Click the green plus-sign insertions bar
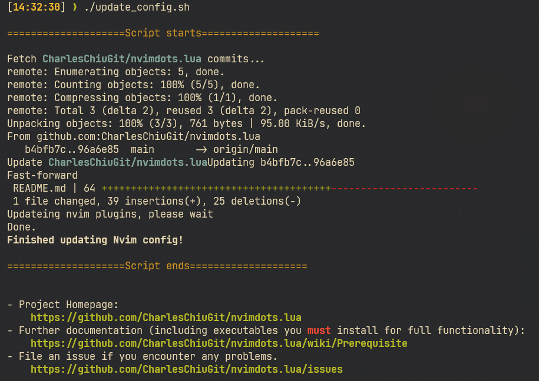The width and height of the screenshot is (539, 381). pyautogui.click(x=216, y=188)
